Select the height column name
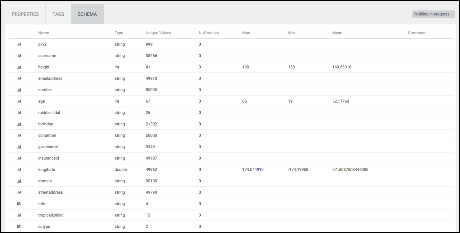Image resolution: width=460 pixels, height=233 pixels. pyautogui.click(x=44, y=67)
